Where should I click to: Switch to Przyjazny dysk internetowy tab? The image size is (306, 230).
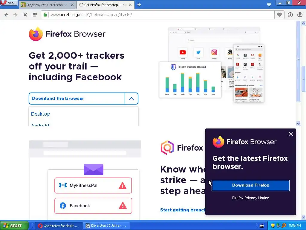pyautogui.click(x=46, y=5)
